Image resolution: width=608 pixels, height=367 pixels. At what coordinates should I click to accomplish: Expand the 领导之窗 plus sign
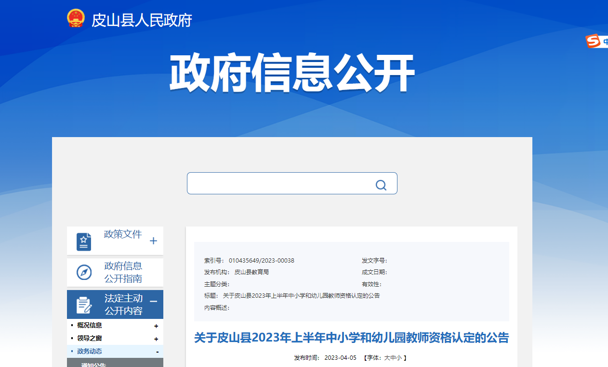156,339
